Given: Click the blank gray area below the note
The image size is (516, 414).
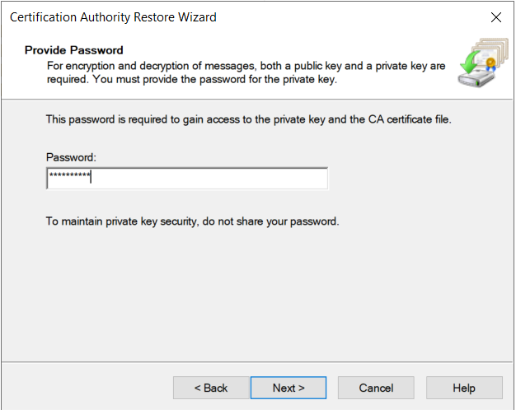Looking at the screenshot, I should point(256,292).
